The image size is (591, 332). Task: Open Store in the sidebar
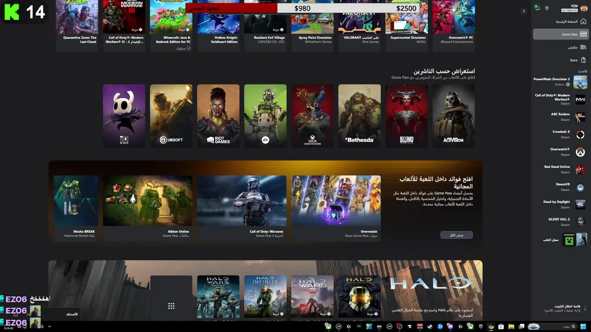pos(561,60)
